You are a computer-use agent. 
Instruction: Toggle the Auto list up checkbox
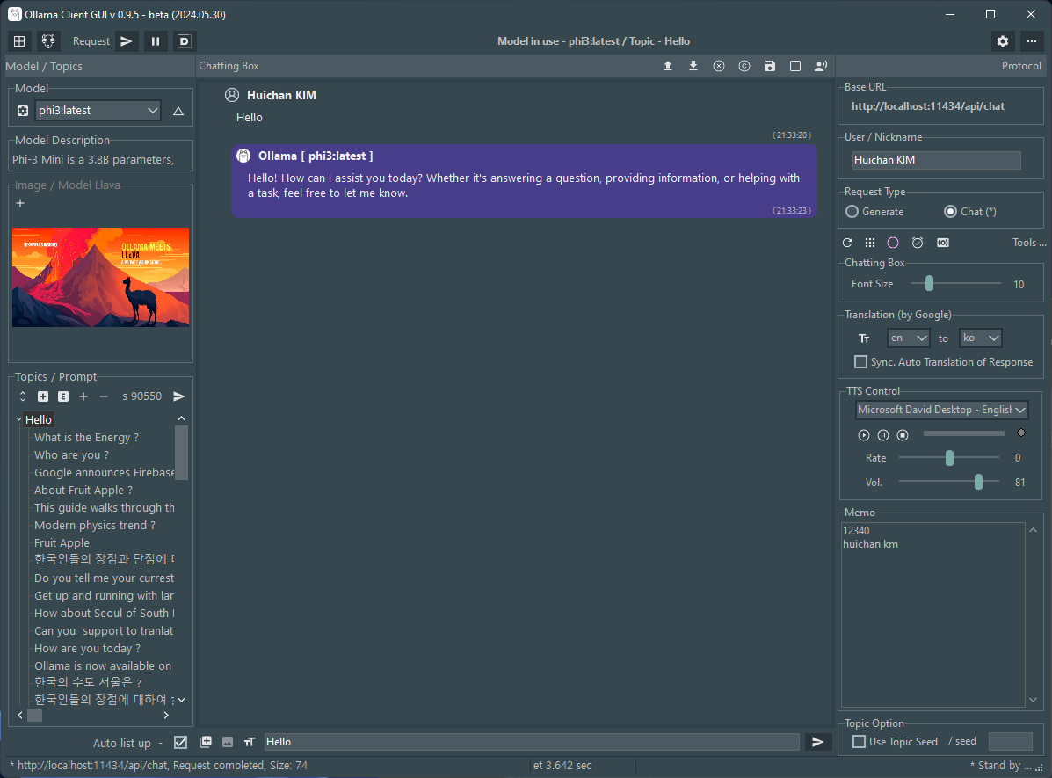coord(180,742)
